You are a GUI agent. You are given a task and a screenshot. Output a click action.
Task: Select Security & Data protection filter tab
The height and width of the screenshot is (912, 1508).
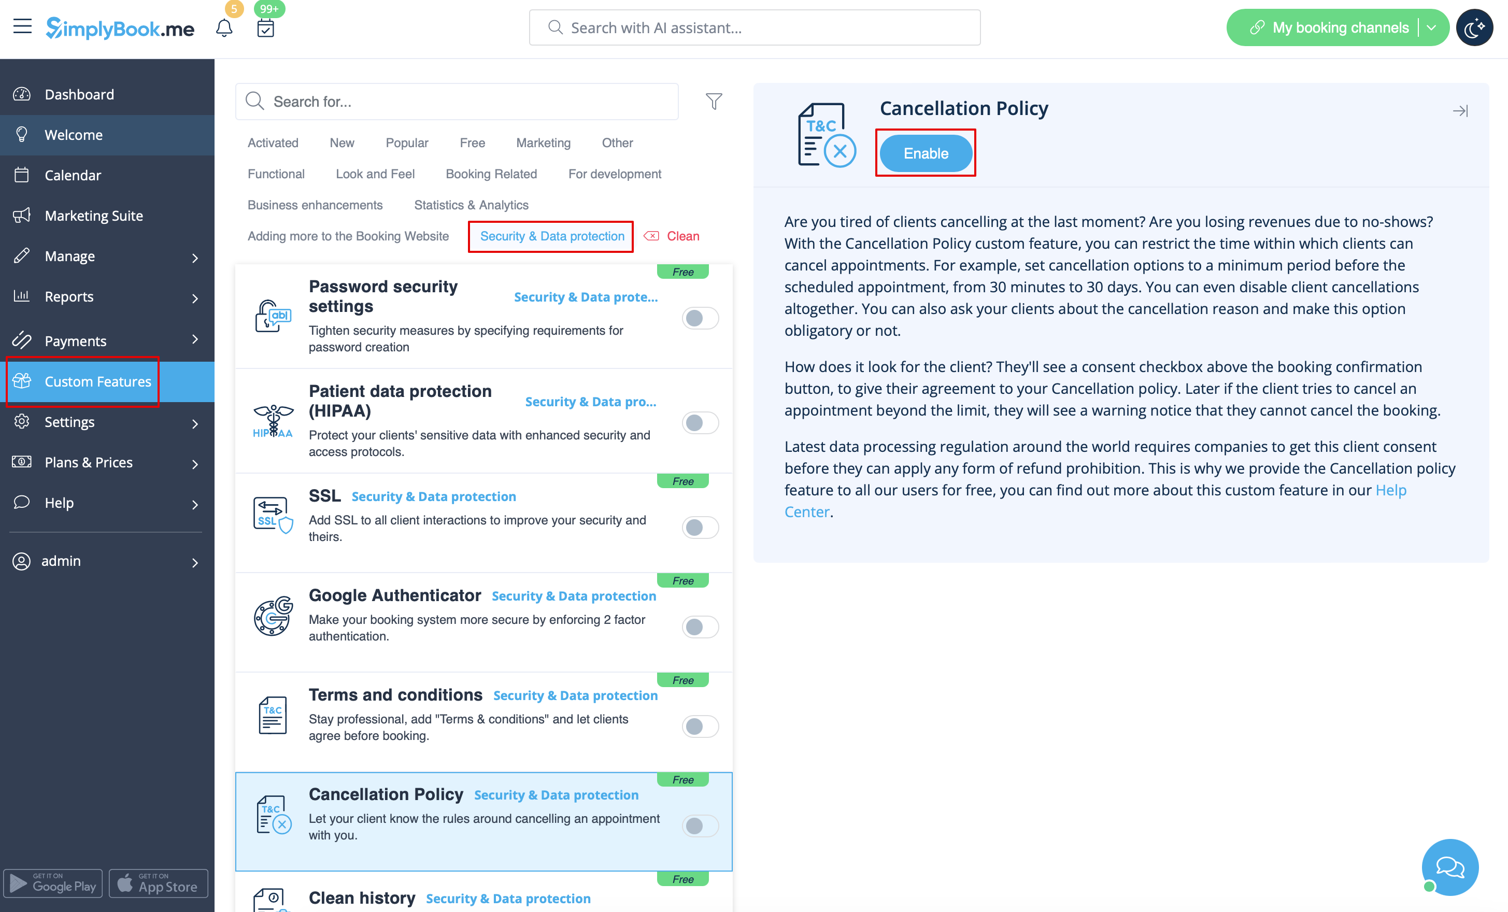coord(552,236)
